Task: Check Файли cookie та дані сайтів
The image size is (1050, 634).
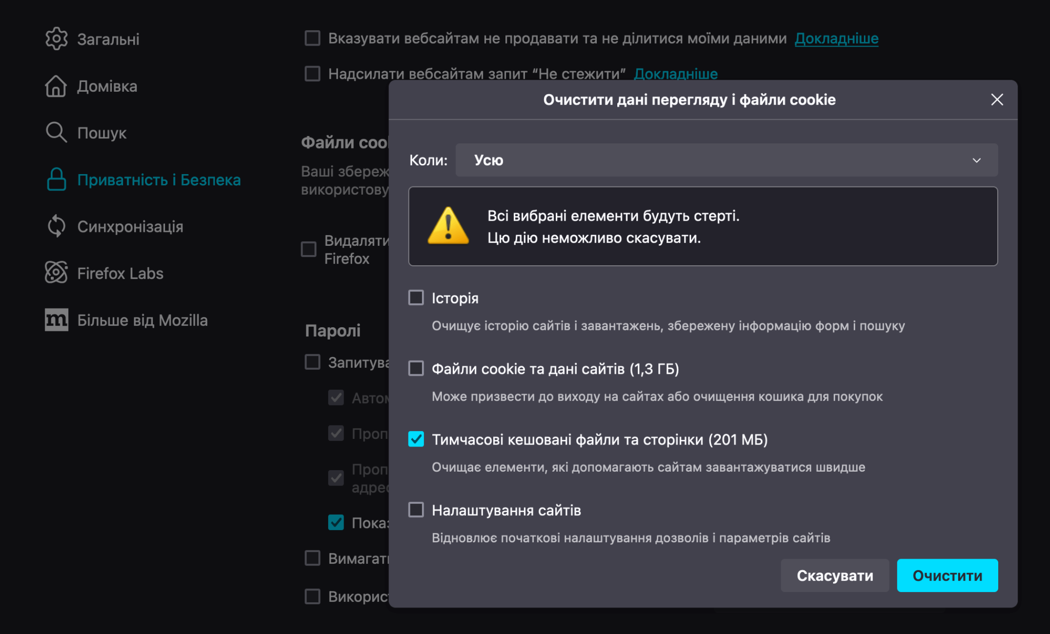Action: [x=416, y=368]
